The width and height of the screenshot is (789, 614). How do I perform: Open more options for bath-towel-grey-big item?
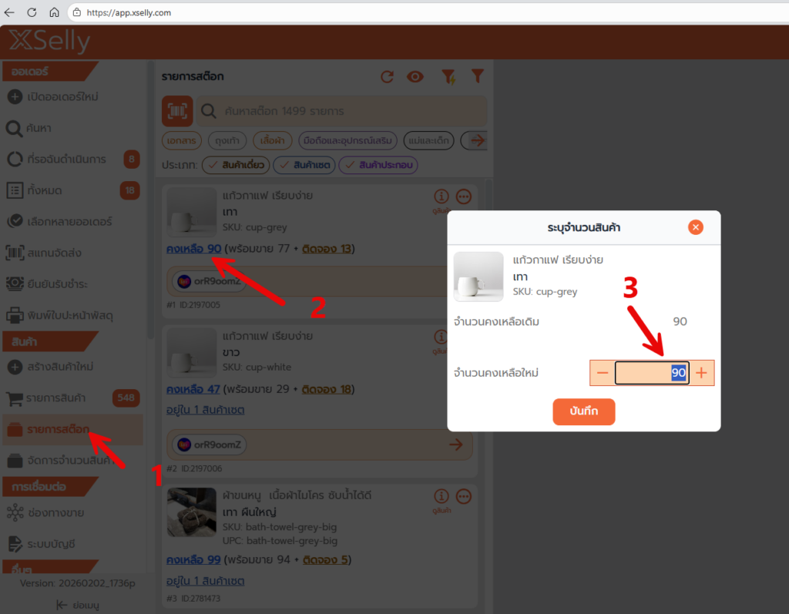463,496
